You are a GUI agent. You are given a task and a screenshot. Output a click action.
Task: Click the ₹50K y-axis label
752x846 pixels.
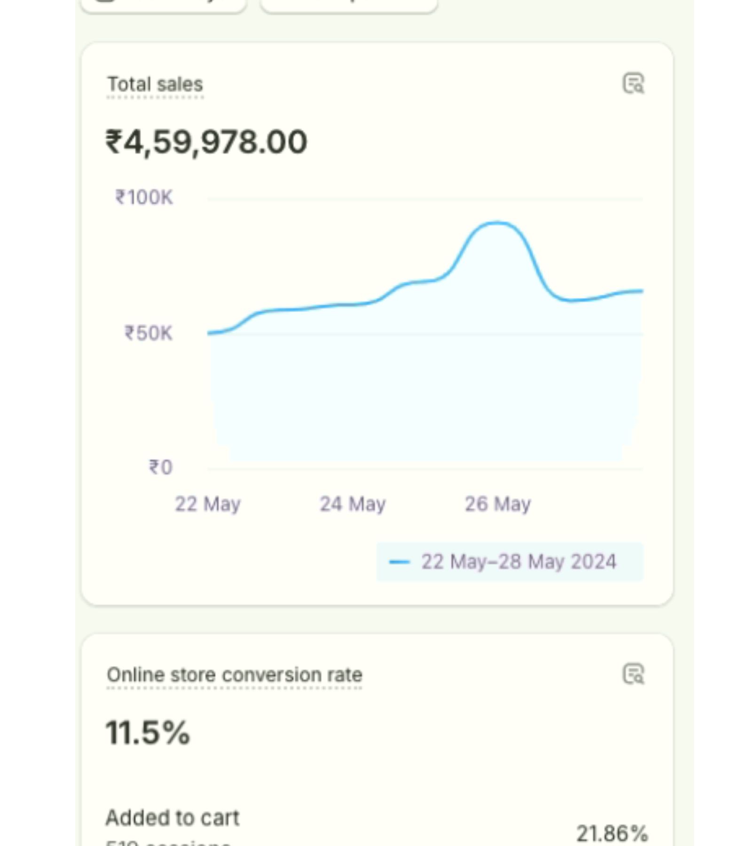149,333
